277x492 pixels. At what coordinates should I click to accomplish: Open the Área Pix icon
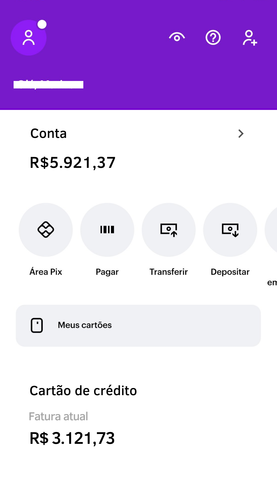(46, 230)
